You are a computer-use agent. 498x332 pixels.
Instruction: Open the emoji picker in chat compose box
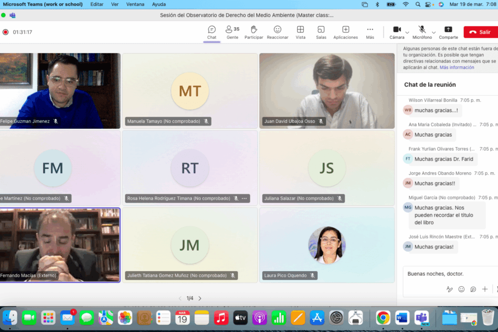pos(461,289)
